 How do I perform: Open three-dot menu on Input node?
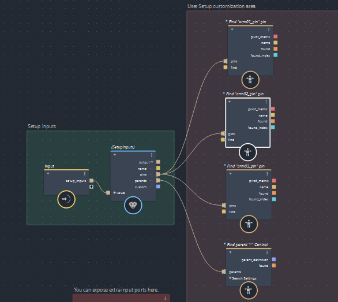(85, 174)
